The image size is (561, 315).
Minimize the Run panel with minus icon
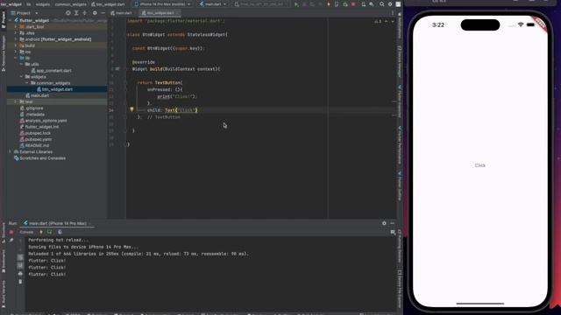(x=393, y=223)
